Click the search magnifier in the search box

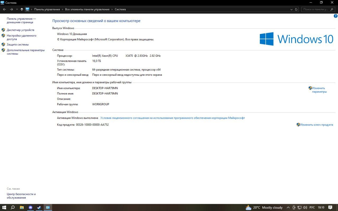click(x=332, y=9)
